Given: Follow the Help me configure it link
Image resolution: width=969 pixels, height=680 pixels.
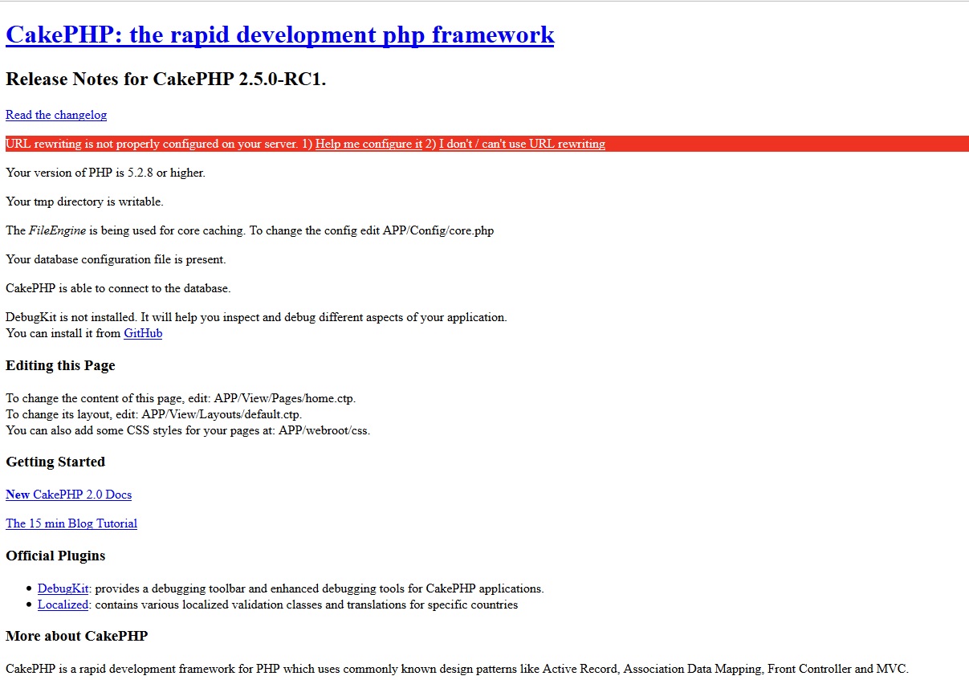Looking at the screenshot, I should pos(368,144).
